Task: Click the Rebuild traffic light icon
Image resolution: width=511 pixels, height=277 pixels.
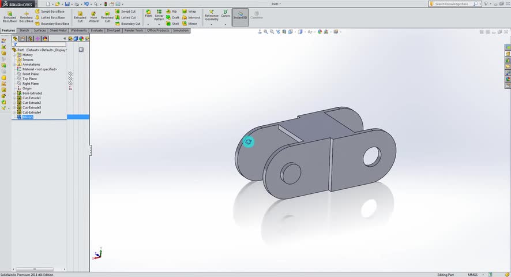Action: [106, 4]
